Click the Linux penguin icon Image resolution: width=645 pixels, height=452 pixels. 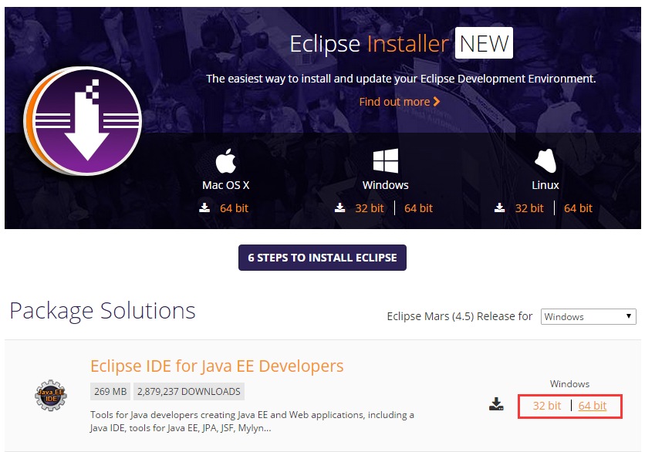545,160
